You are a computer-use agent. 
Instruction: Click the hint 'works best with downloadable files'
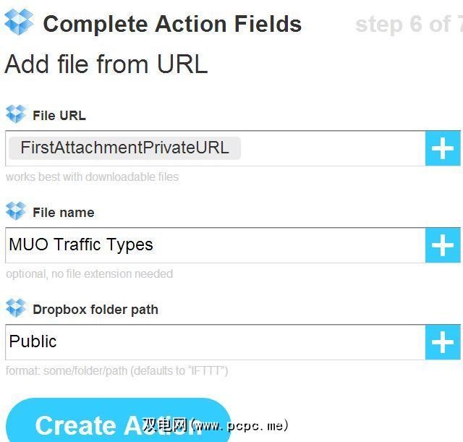click(92, 177)
